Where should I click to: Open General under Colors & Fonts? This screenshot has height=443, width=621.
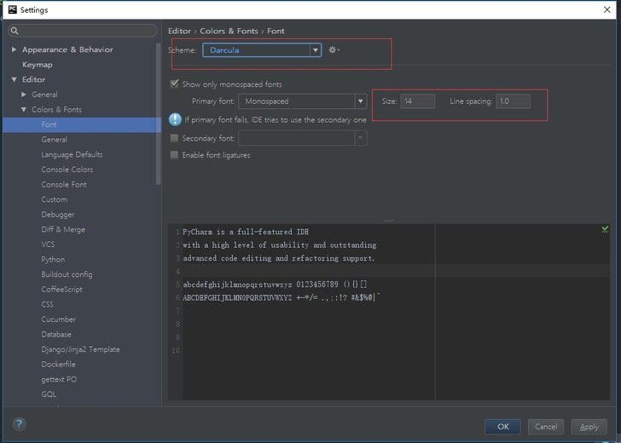[x=54, y=140]
